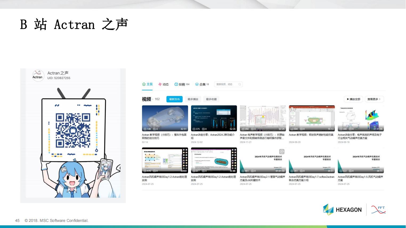Click the bilibili TV icon in the QR code

click(x=73, y=131)
